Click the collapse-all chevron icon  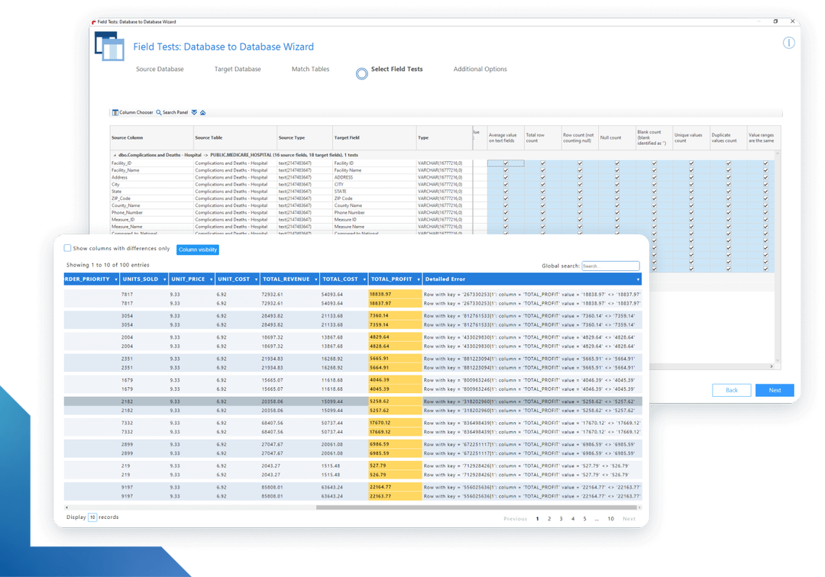203,111
